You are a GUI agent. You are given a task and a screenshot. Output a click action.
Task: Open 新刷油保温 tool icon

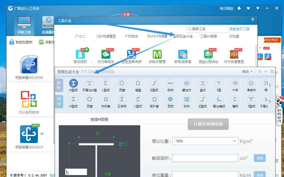pos(183,54)
